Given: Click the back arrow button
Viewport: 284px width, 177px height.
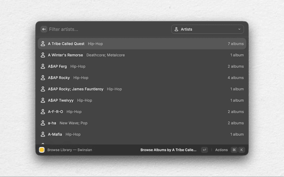Looking at the screenshot, I should [x=44, y=29].
